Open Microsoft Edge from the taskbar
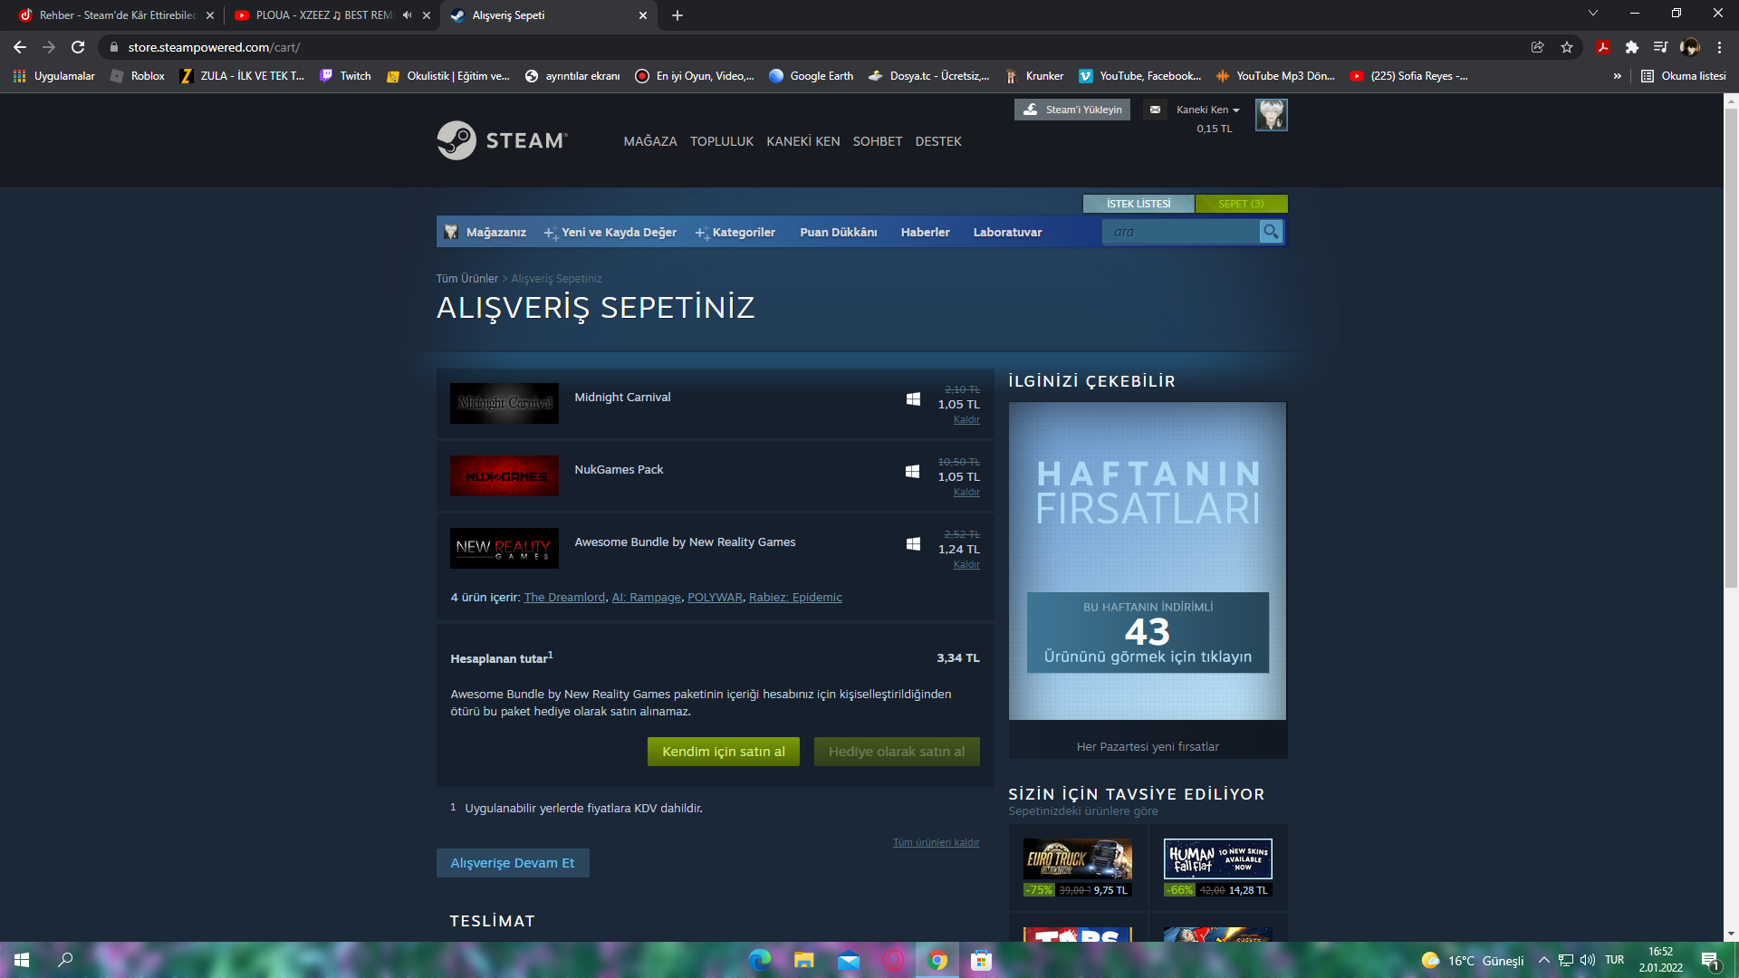The image size is (1739, 978). click(x=759, y=960)
